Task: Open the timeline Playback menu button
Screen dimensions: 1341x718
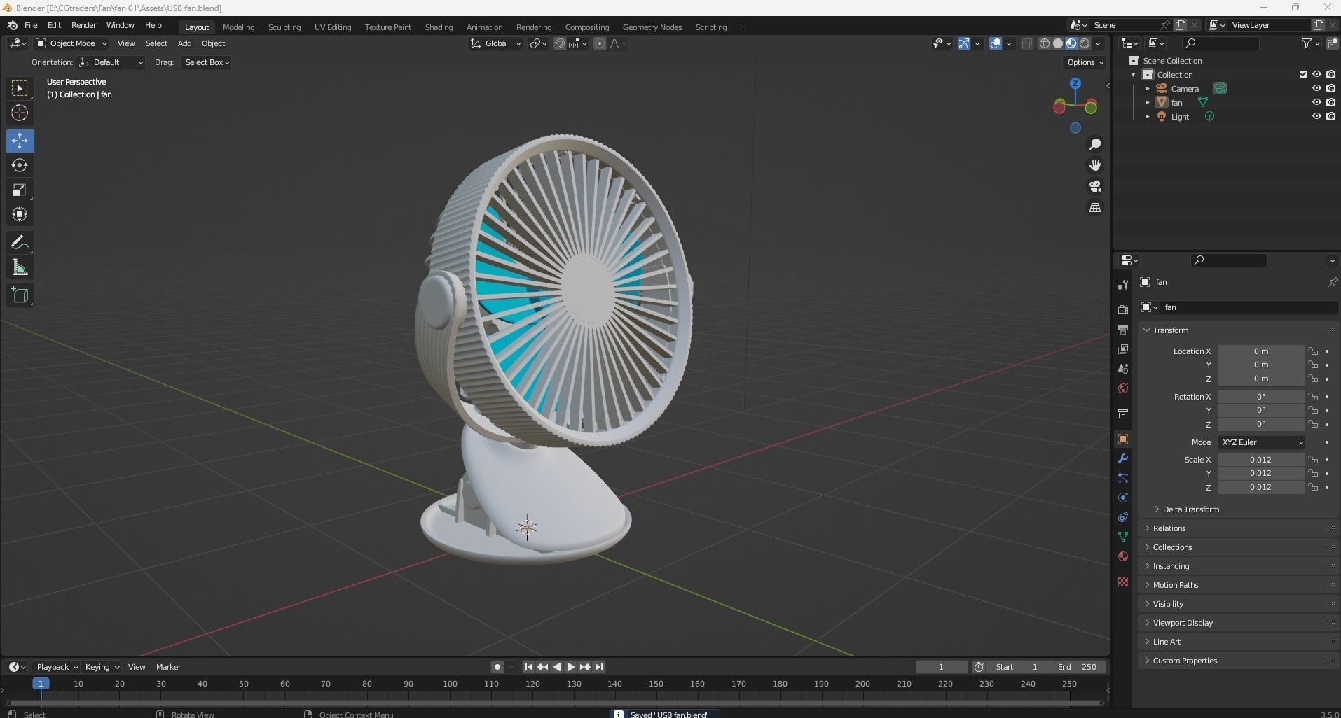Action: 56,667
